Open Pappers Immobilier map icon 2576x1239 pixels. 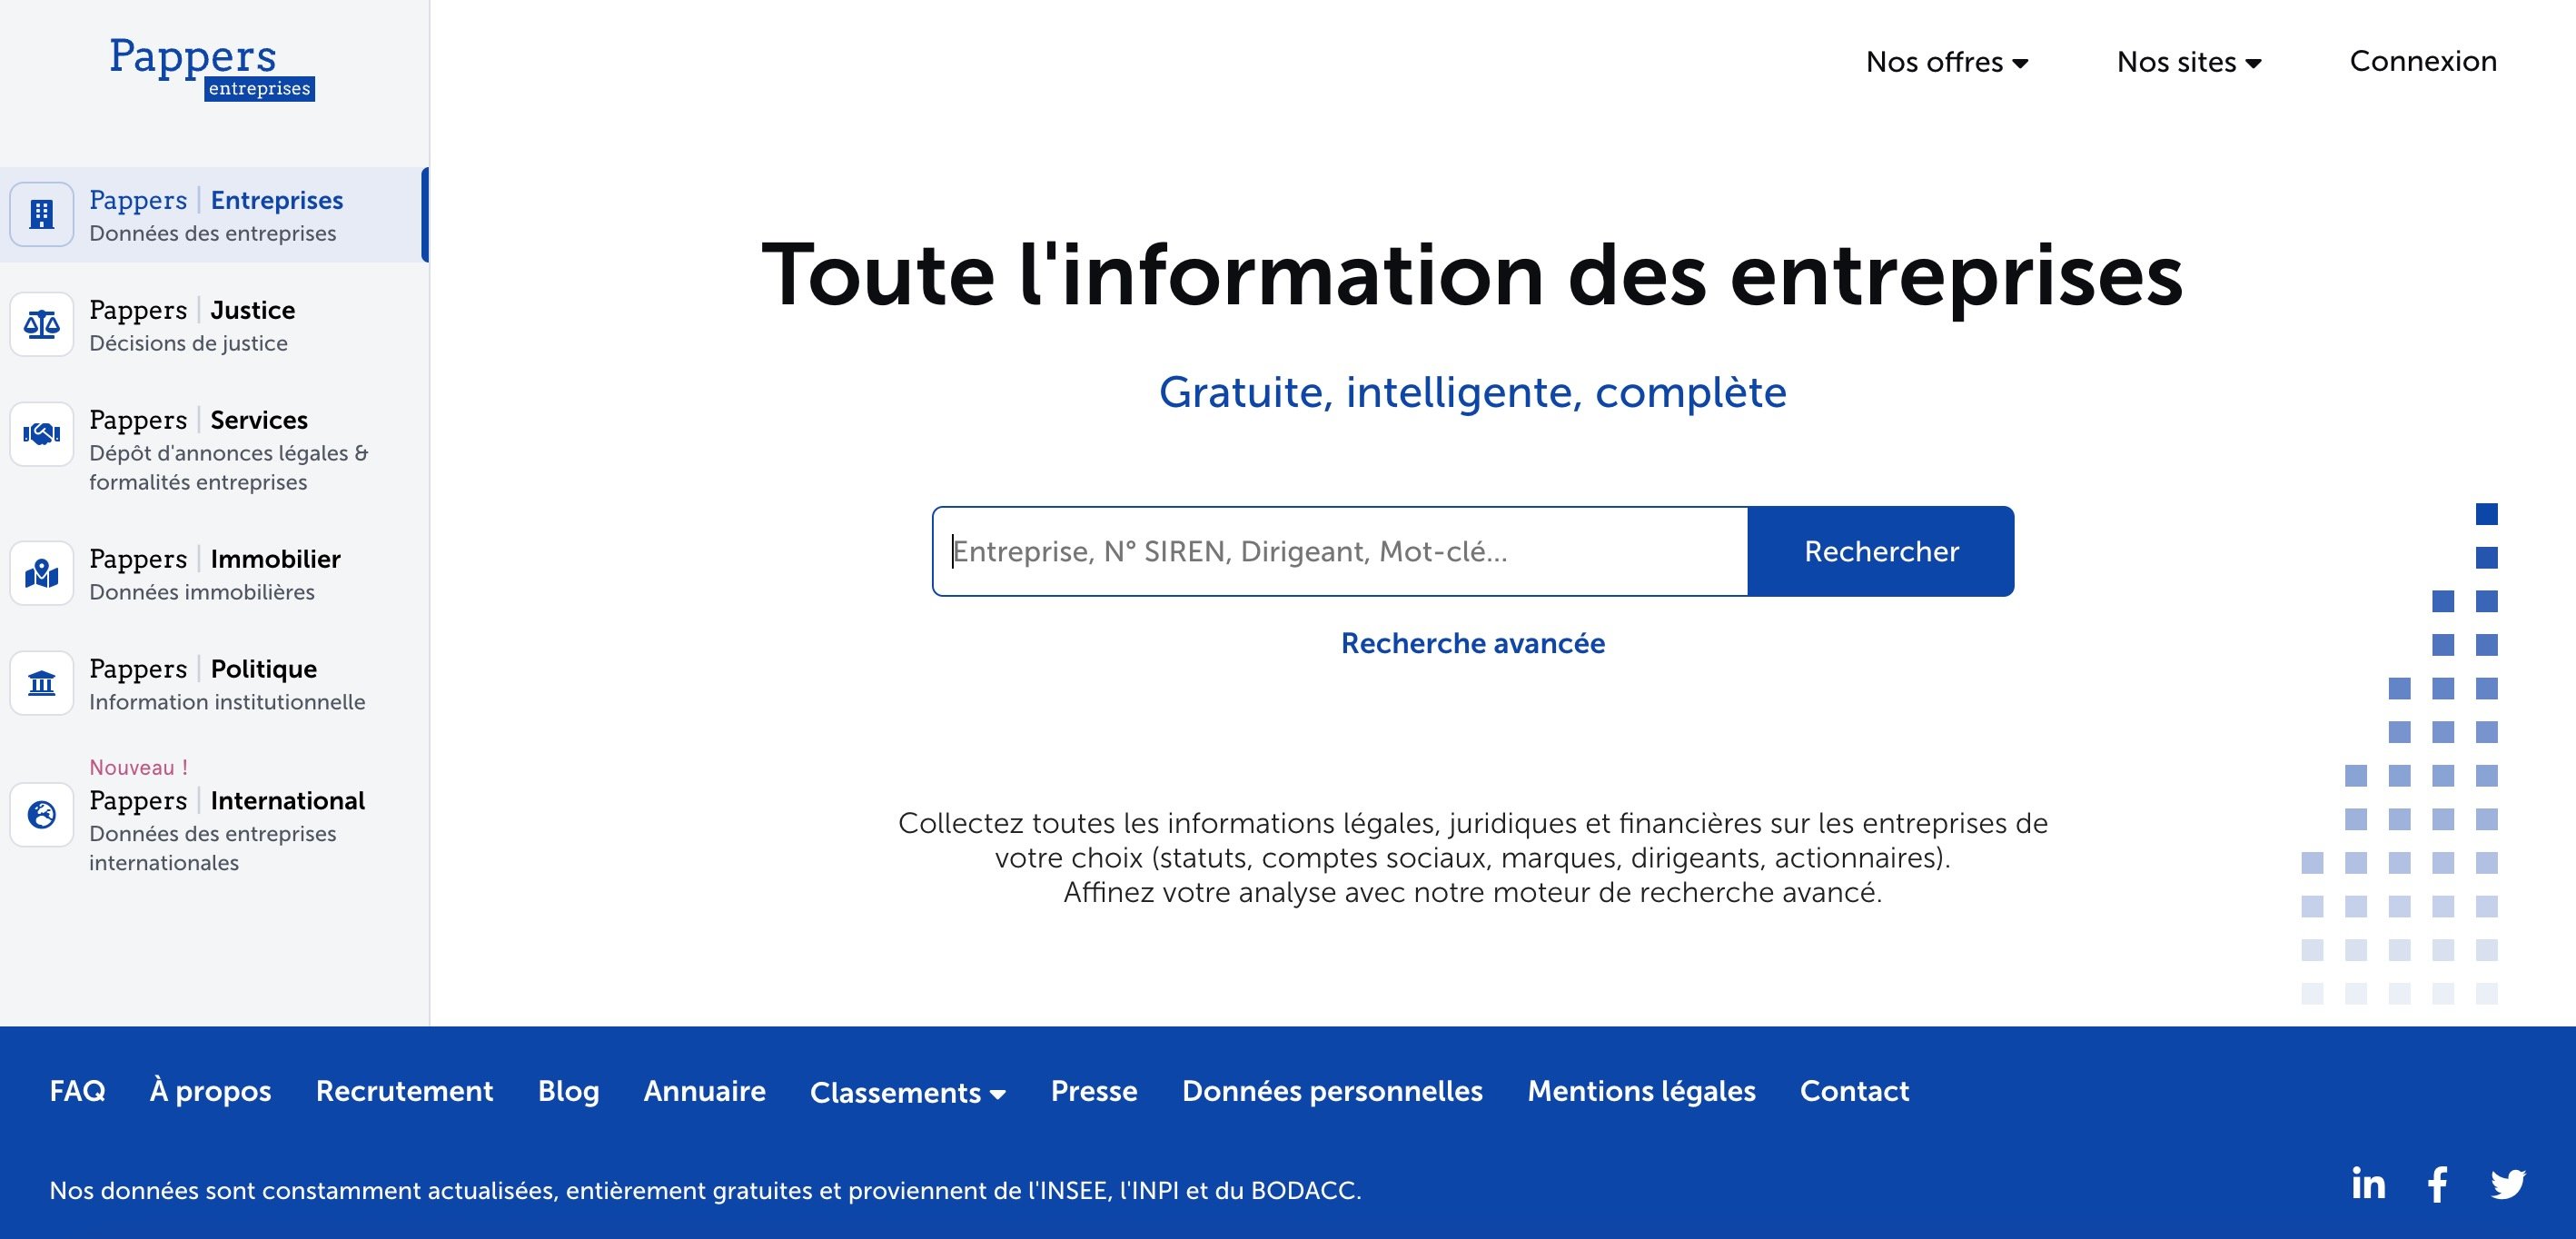click(x=40, y=573)
